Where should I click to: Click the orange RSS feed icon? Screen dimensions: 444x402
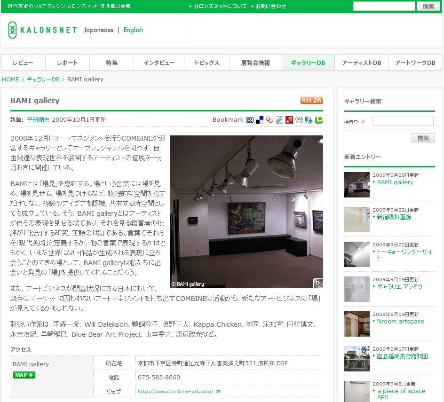[311, 100]
